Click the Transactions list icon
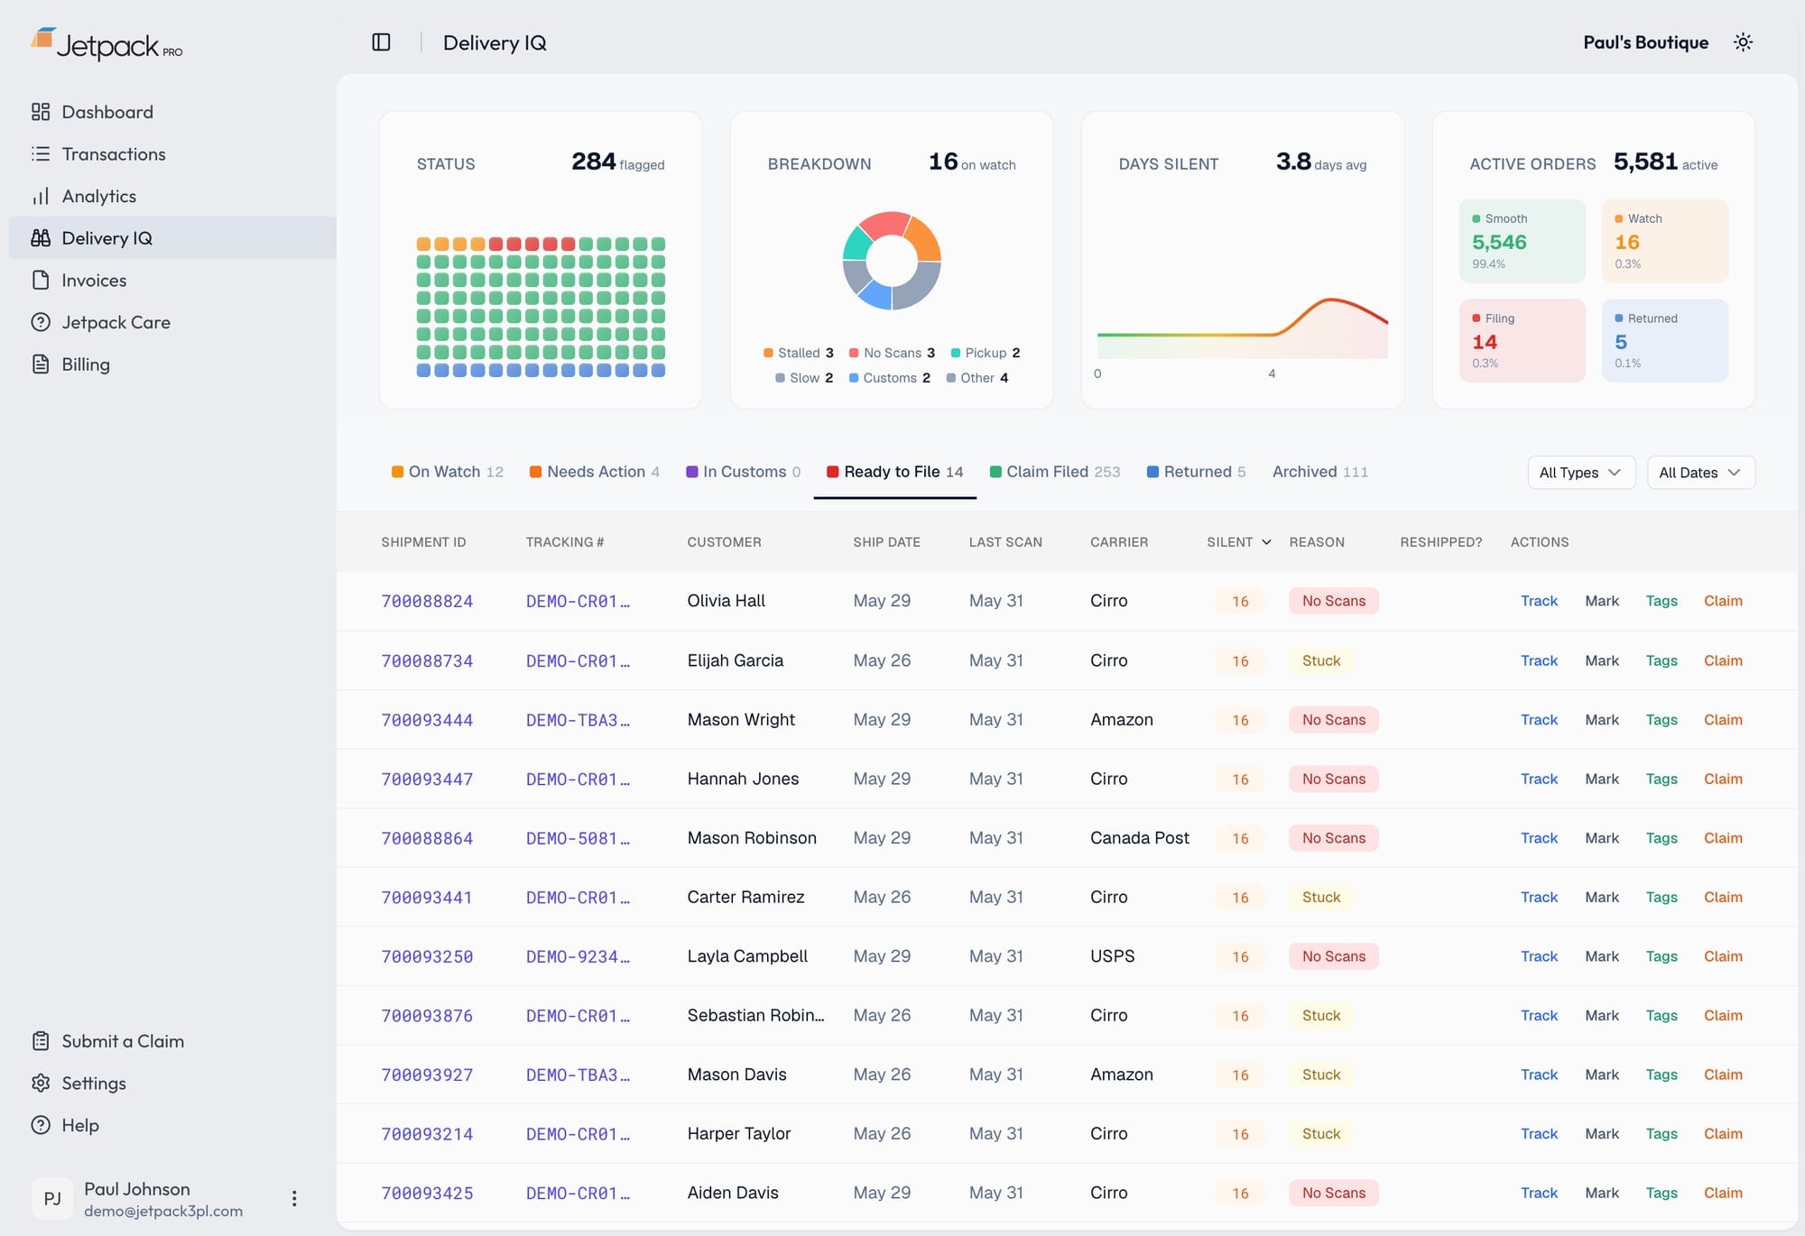 point(41,154)
